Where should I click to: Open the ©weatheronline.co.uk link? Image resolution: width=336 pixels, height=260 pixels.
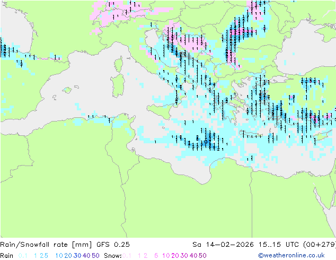(x=291, y=256)
